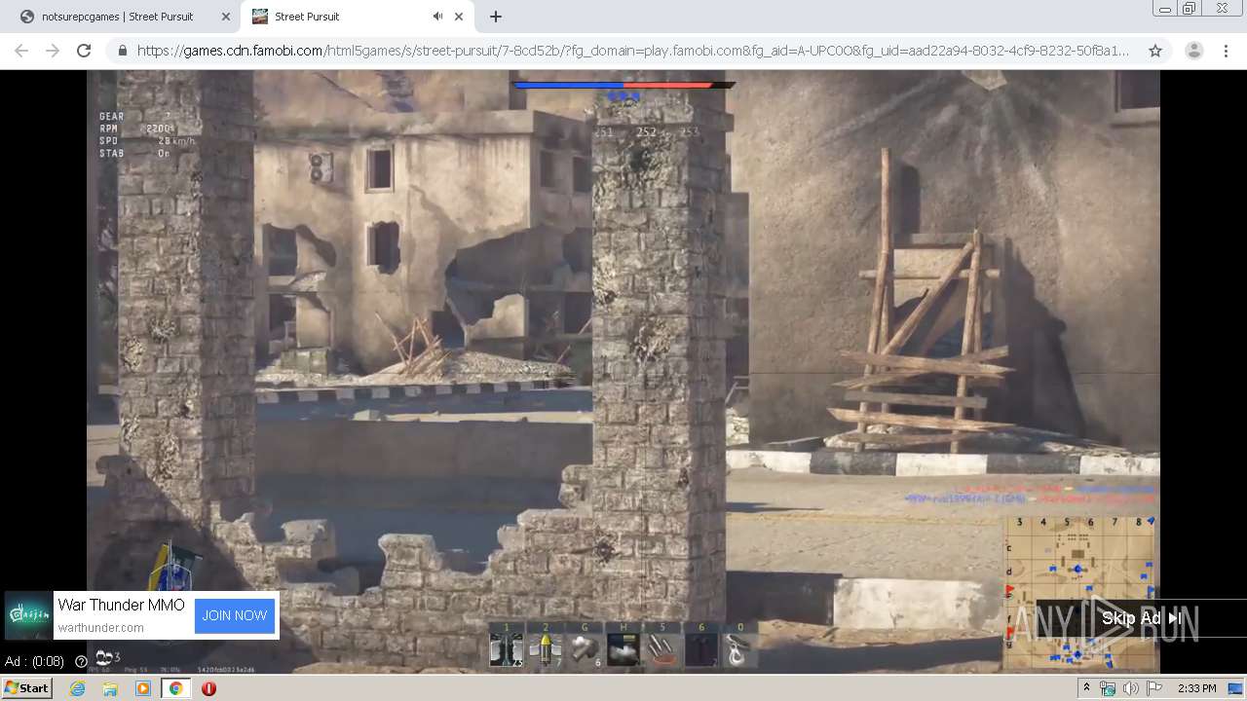
Task: Open the red Opera taskbar icon
Action: click(208, 688)
